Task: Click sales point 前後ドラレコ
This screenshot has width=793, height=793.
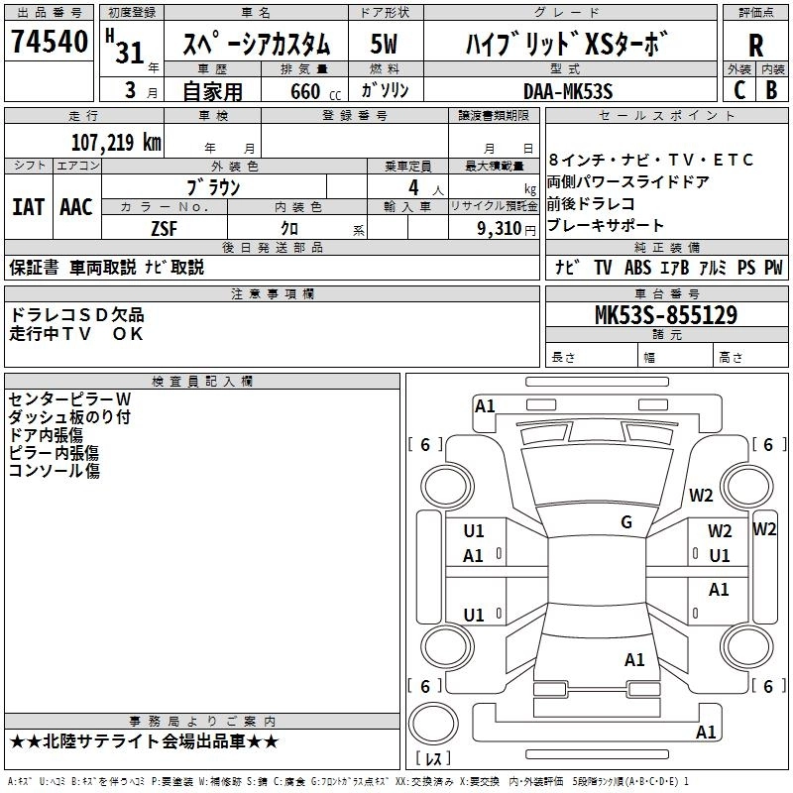Action: (591, 204)
